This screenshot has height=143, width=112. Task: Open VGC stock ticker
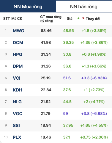click(x=18, y=114)
